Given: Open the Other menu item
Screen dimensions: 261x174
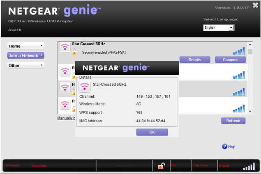Looking at the screenshot, I should point(25,65).
